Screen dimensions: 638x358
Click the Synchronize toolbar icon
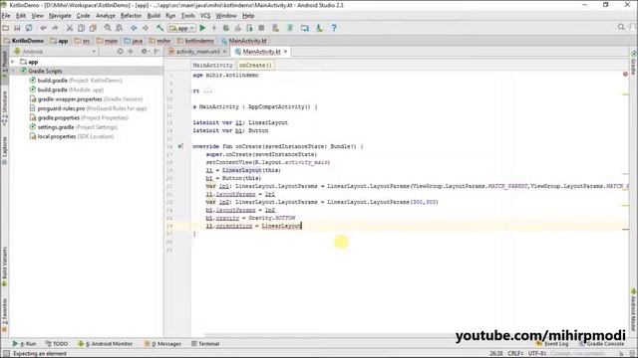click(29, 28)
